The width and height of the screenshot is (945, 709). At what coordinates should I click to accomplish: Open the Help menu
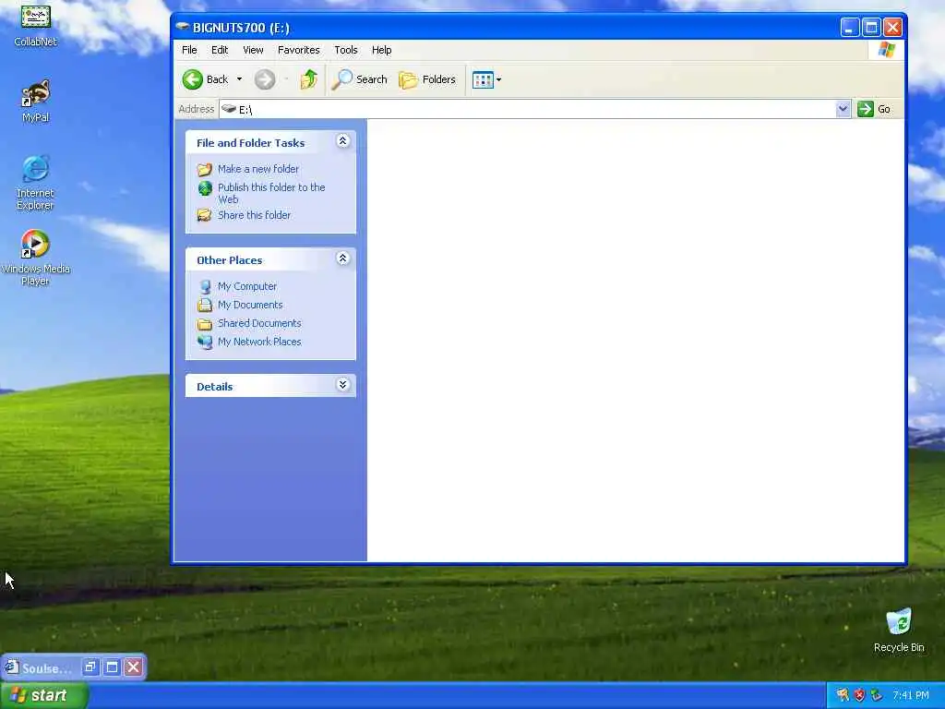tap(381, 50)
